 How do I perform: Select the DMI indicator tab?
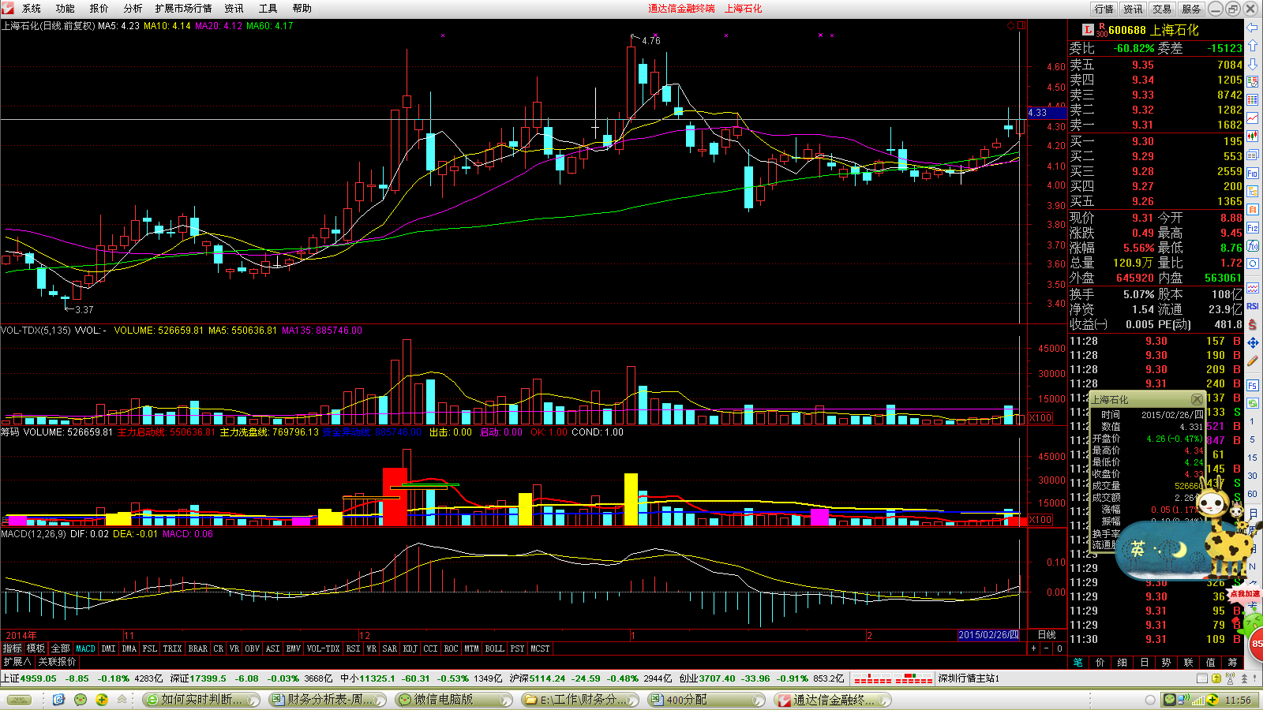(x=108, y=648)
